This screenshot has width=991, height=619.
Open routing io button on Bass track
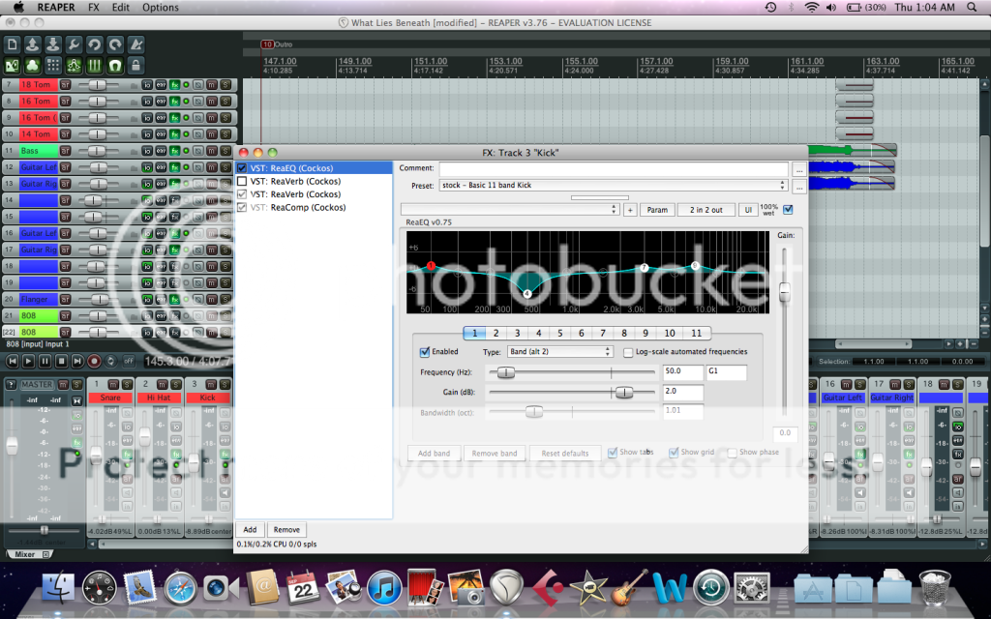click(147, 151)
